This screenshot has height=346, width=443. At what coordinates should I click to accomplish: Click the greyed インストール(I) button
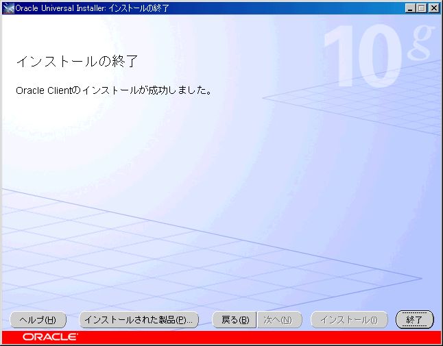[x=349, y=320]
